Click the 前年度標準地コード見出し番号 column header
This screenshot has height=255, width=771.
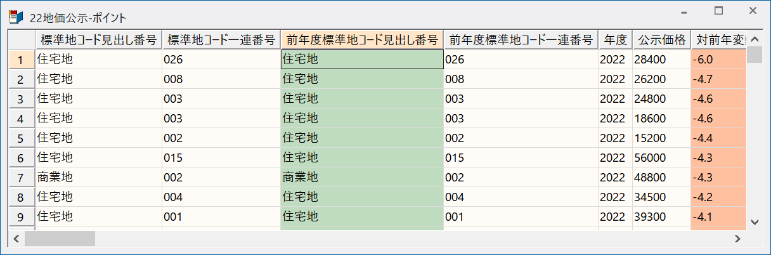click(x=362, y=40)
